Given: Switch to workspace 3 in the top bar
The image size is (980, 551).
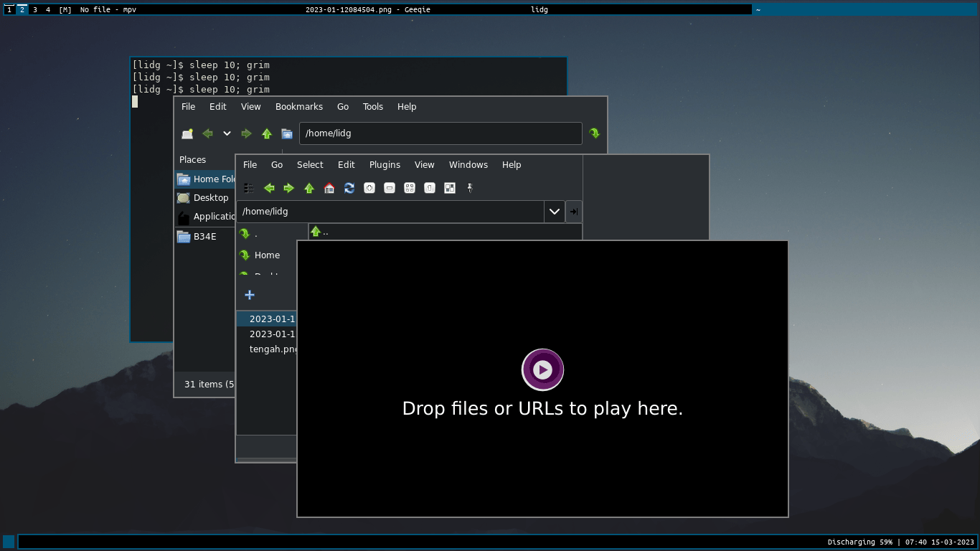Looking at the screenshot, I should [34, 9].
